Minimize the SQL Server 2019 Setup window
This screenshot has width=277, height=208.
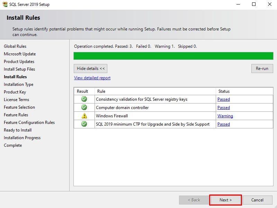tap(238, 4)
